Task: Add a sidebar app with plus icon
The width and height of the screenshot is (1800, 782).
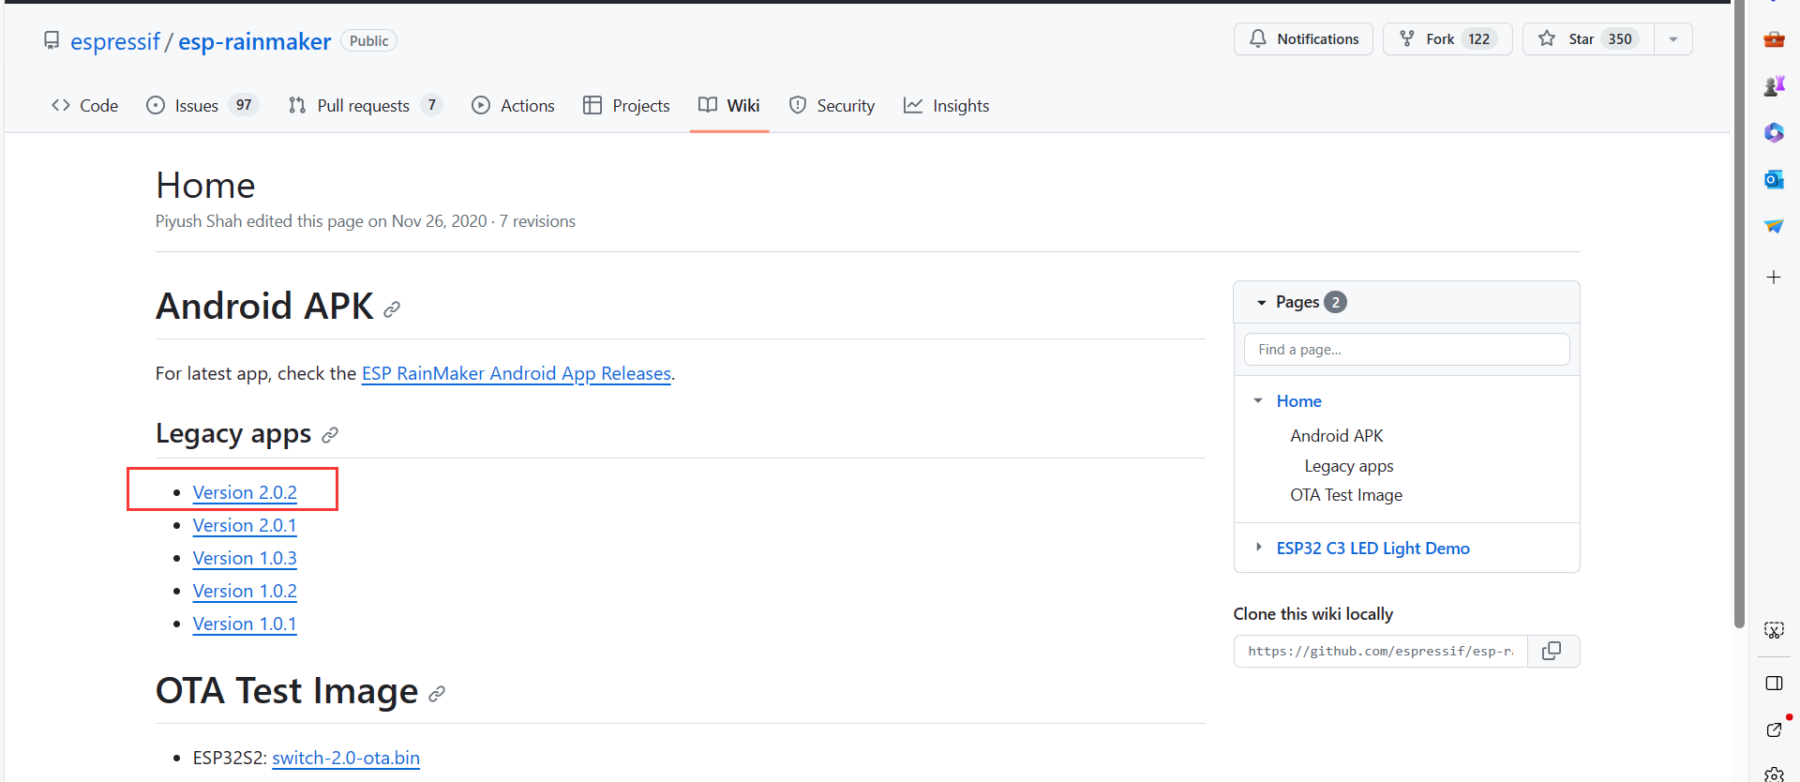Action: 1774,278
